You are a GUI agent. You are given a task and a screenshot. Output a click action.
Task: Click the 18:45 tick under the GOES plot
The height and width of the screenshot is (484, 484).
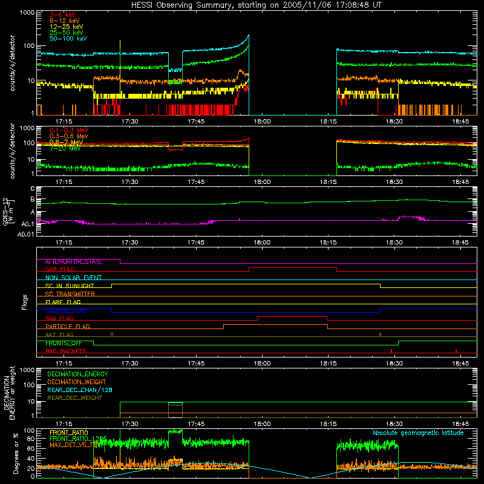(x=460, y=243)
